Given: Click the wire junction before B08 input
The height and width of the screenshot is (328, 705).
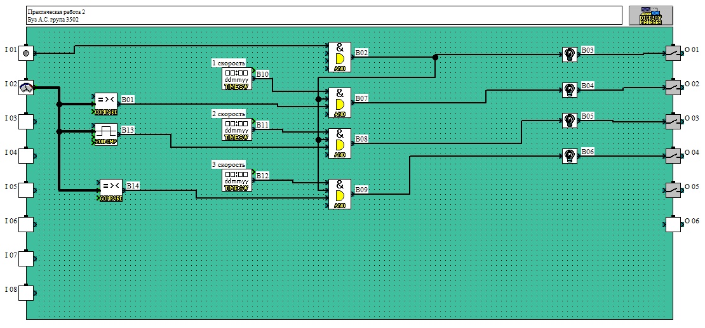Looking at the screenshot, I should point(318,140).
